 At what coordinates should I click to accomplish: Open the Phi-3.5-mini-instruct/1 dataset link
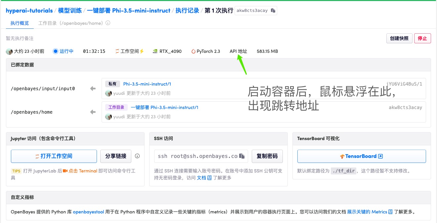tap(147, 84)
